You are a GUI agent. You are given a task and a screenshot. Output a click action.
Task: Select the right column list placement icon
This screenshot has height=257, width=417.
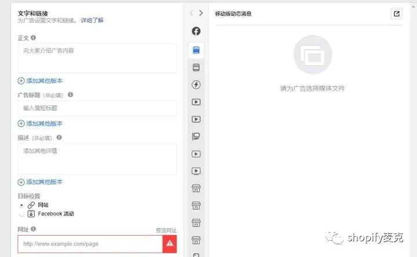(196, 137)
